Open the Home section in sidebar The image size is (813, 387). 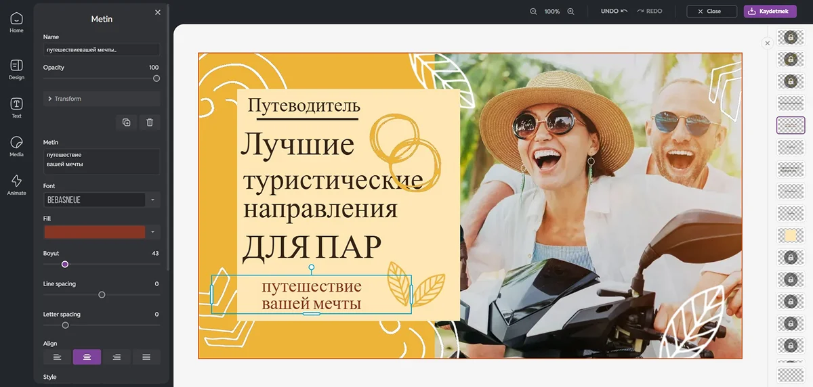pyautogui.click(x=16, y=22)
